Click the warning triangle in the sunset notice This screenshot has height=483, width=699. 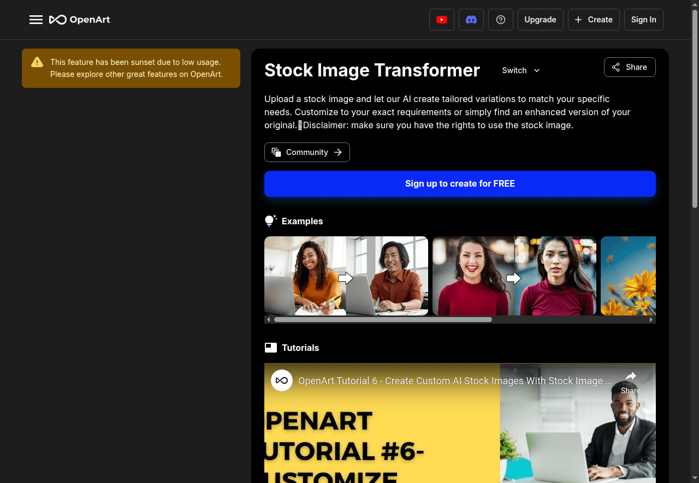click(37, 62)
